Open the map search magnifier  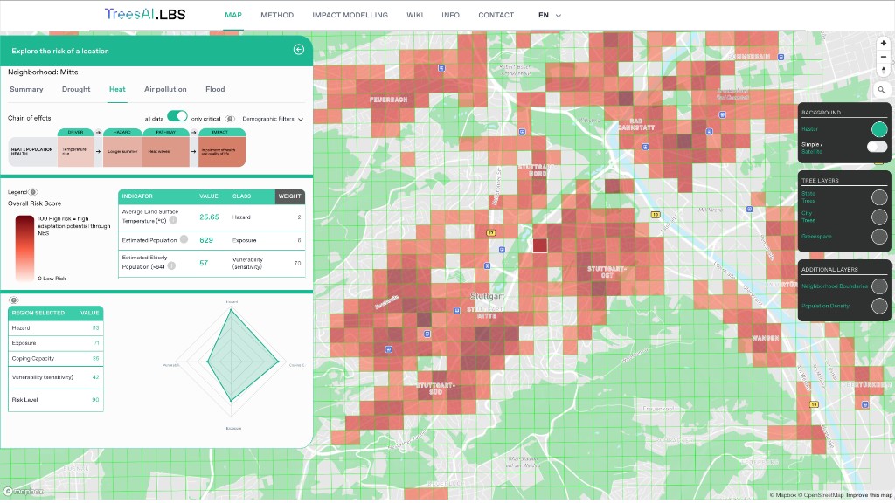(x=881, y=90)
